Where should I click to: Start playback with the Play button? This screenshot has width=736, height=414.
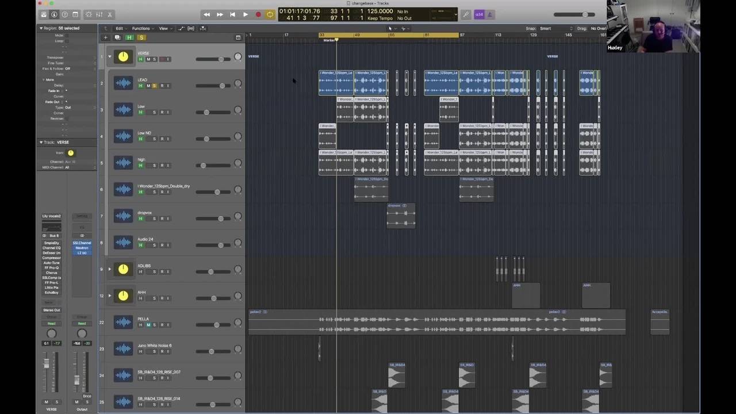tap(246, 14)
